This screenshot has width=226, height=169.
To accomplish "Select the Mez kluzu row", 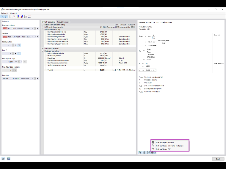I will (x=90, y=58).
